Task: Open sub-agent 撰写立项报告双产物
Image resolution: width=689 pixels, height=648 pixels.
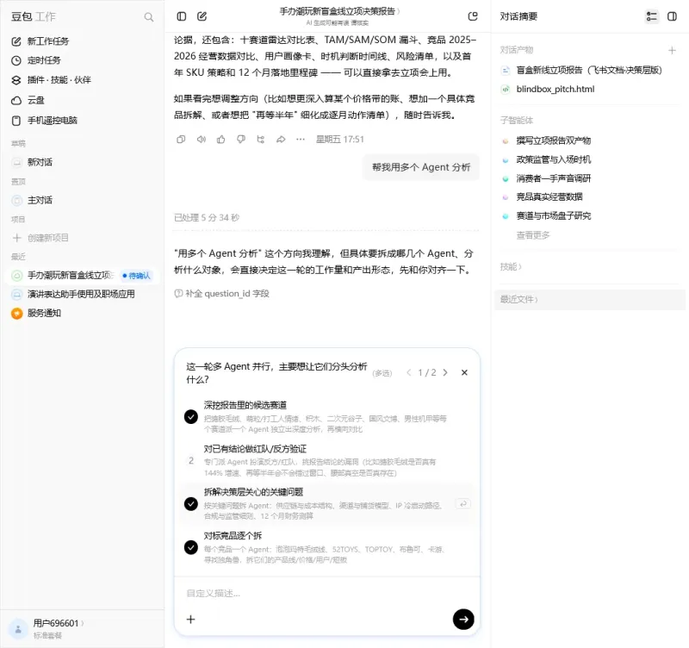Action: click(553, 140)
